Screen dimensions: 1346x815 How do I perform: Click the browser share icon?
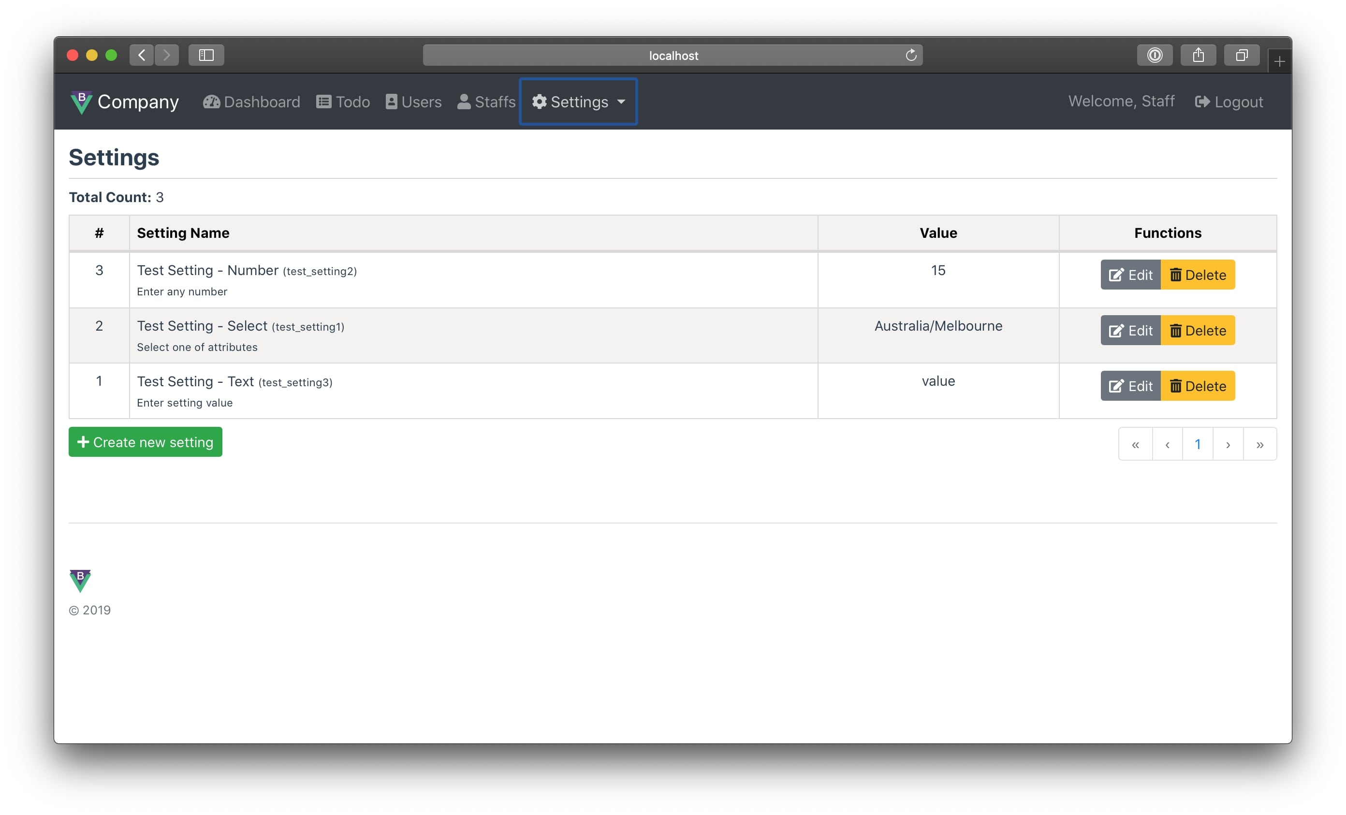1198,55
